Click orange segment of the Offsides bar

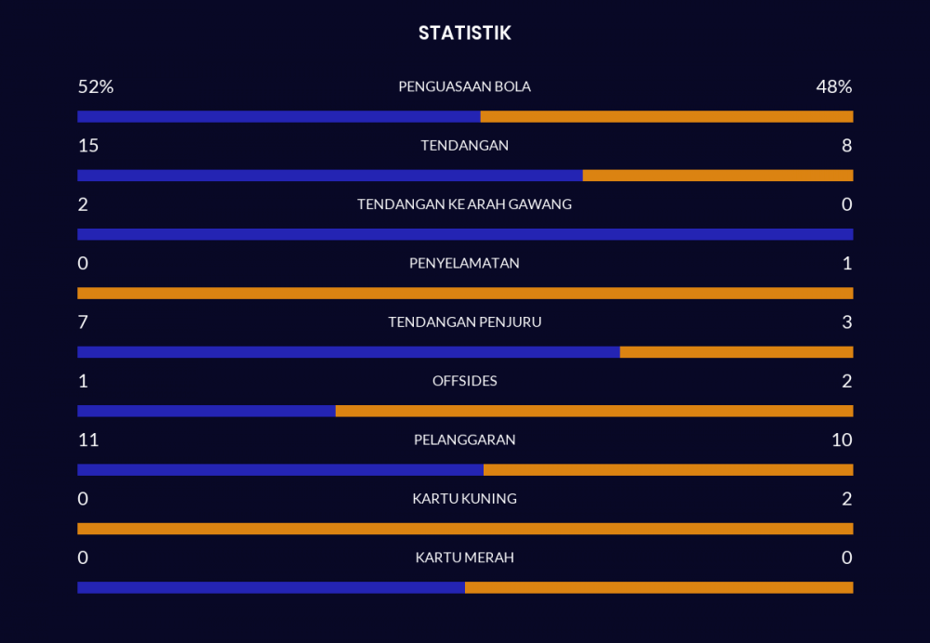[593, 411]
